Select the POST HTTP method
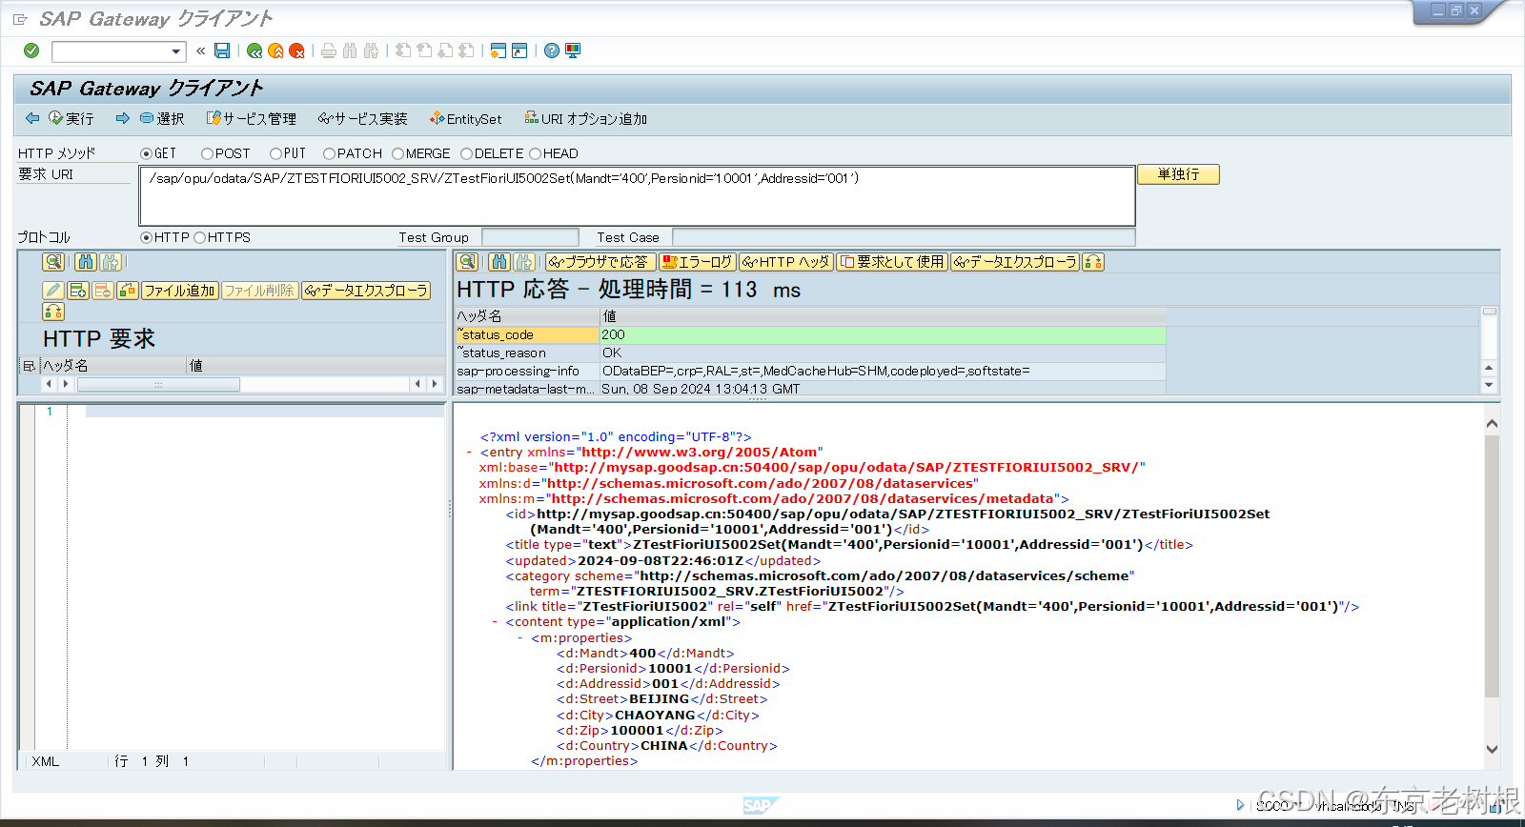The height and width of the screenshot is (827, 1525). click(x=207, y=153)
